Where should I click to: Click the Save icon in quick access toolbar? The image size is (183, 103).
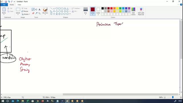pos(6,1)
